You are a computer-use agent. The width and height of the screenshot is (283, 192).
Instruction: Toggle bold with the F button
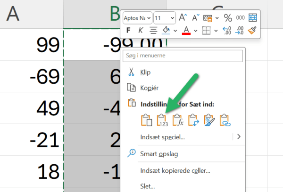coord(128,31)
